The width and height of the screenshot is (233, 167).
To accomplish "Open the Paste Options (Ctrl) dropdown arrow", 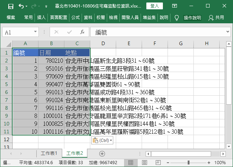I will pyautogui.click(x=111, y=140).
